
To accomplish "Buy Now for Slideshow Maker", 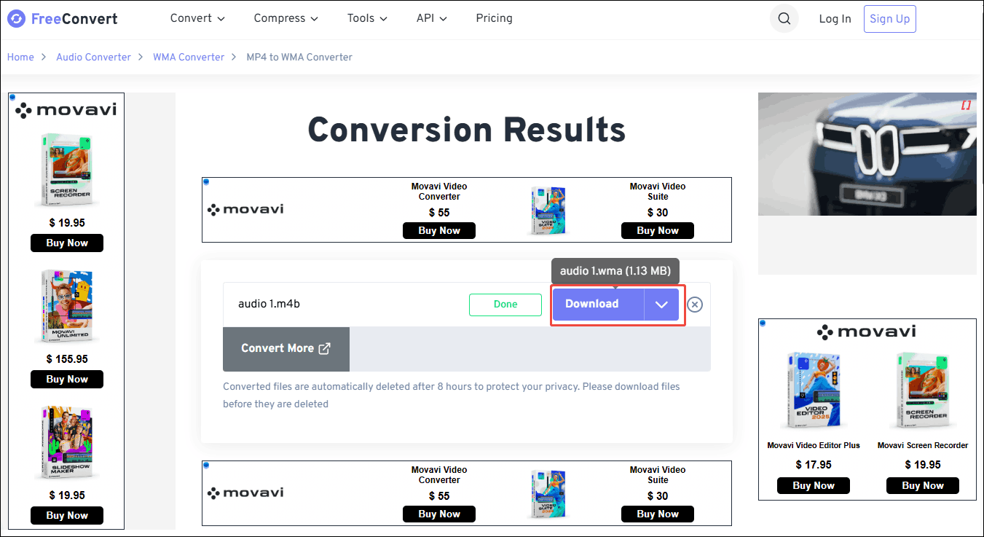I will tap(67, 516).
